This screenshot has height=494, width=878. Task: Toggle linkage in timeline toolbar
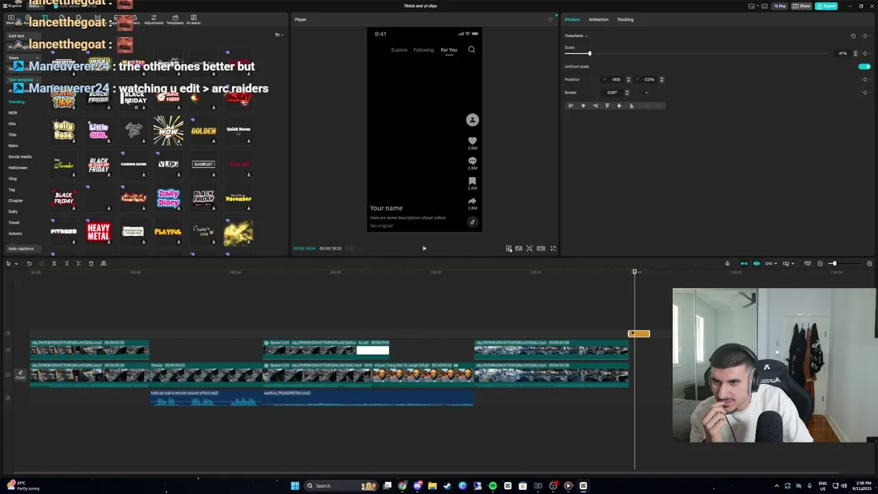click(769, 263)
